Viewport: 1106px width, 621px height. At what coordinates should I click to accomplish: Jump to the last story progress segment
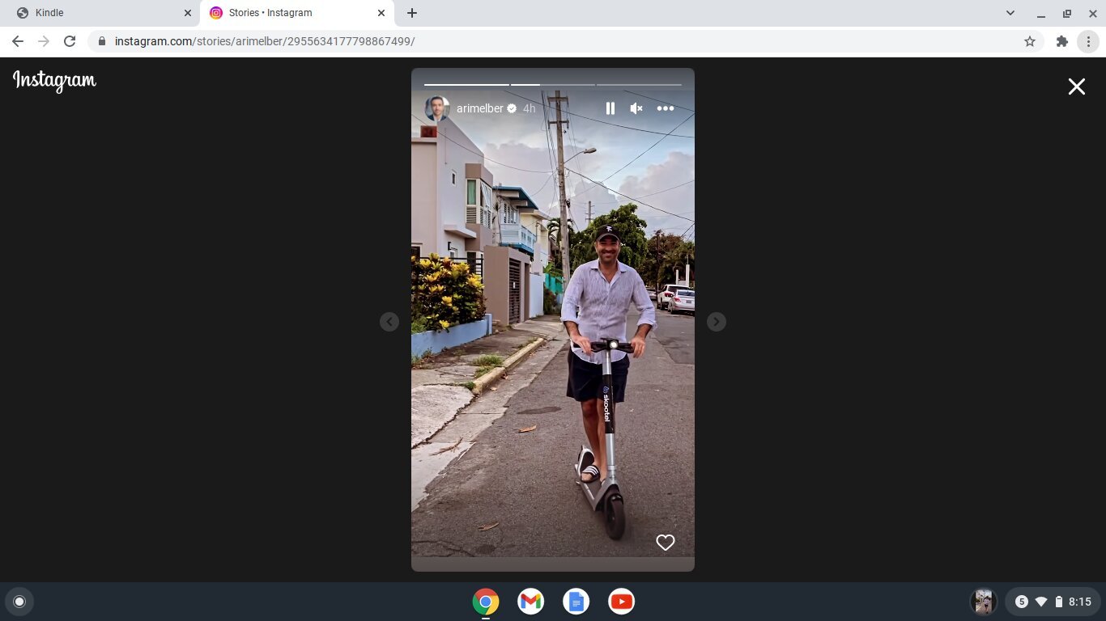click(x=639, y=84)
